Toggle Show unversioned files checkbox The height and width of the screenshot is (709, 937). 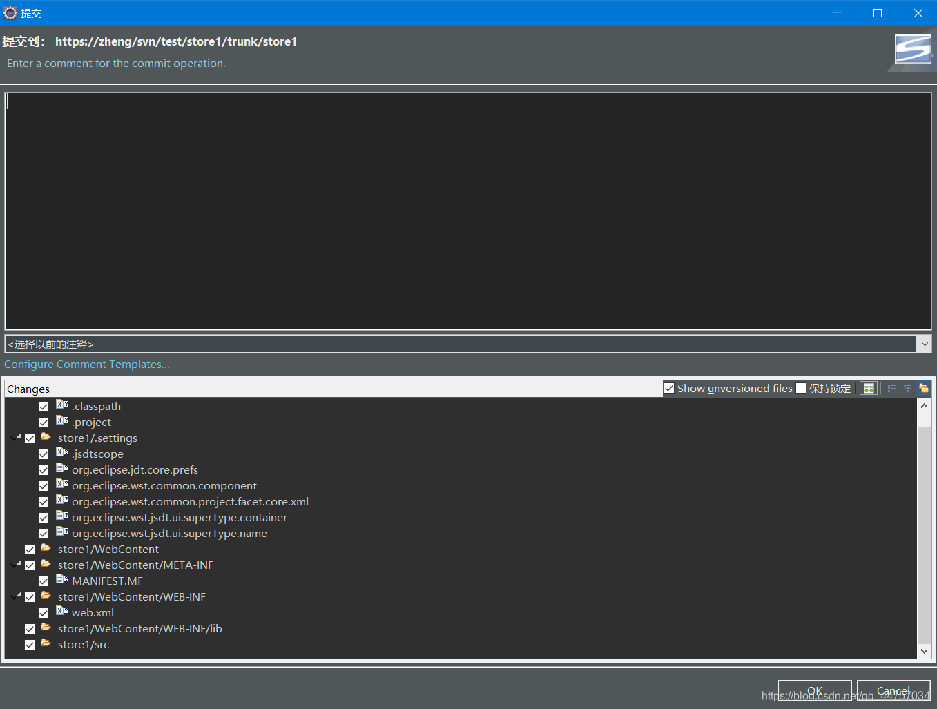click(x=669, y=388)
